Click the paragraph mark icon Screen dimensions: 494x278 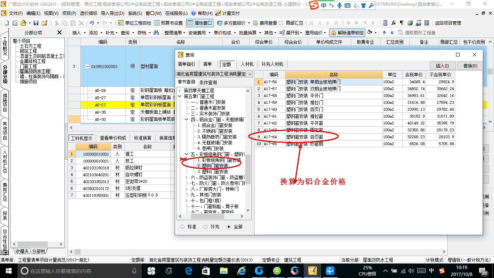[401, 23]
